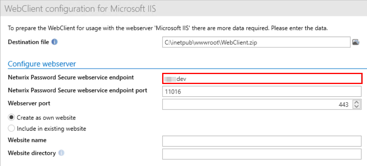This screenshot has height=166, width=367.
Task: Click the 'Netwrix Password Secure webservice endpoint' label
Action: pyautogui.click(x=71, y=77)
